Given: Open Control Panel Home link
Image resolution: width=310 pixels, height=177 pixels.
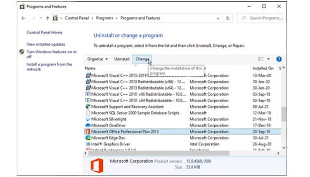Looking at the screenshot, I should pyautogui.click(x=44, y=32).
